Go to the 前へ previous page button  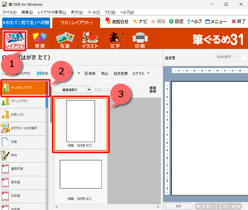point(208,206)
